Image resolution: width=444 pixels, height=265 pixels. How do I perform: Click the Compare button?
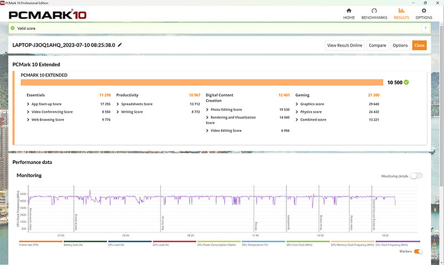pos(377,45)
